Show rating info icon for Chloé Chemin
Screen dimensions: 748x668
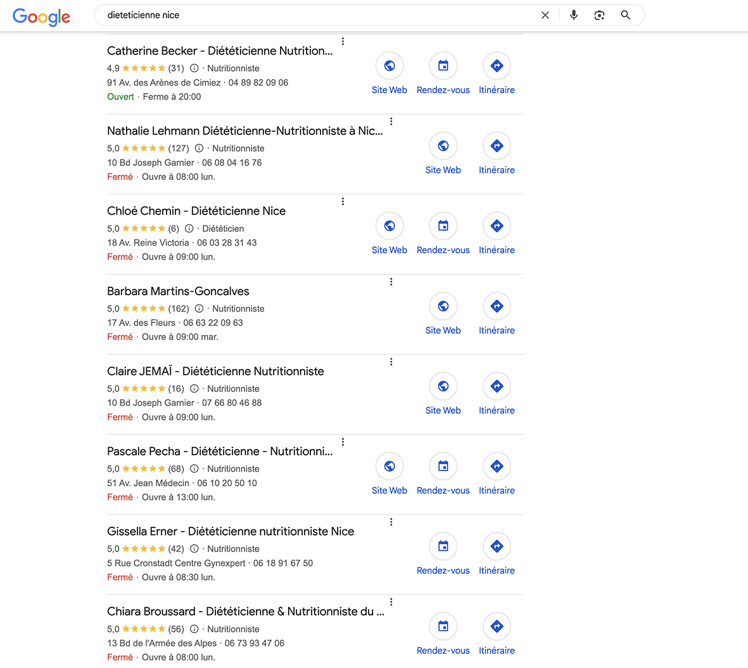189,229
